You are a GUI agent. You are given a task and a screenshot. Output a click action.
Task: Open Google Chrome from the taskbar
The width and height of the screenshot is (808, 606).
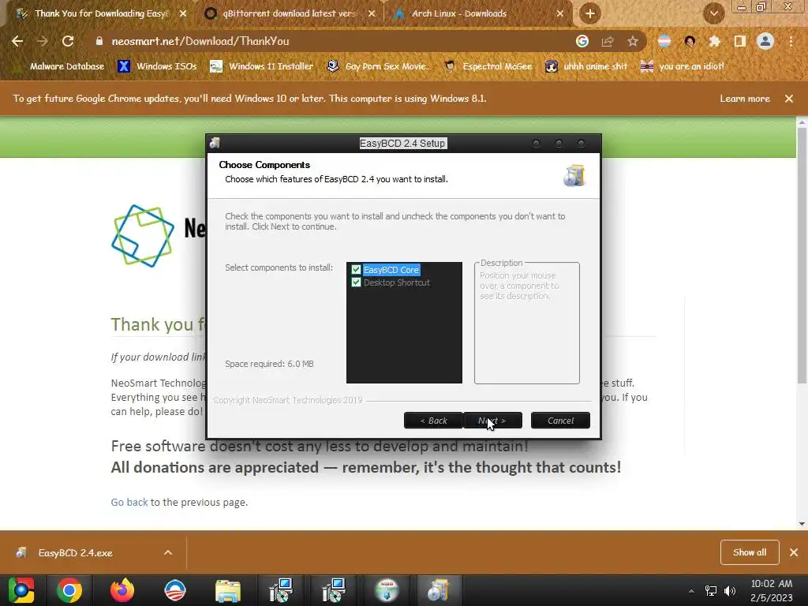pos(69,590)
